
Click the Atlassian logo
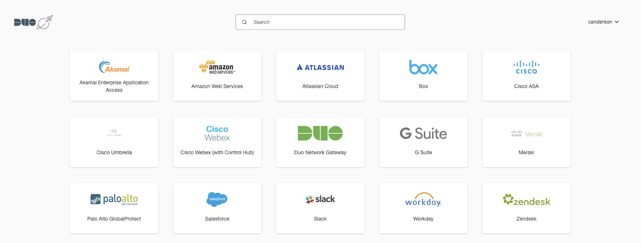(x=320, y=68)
